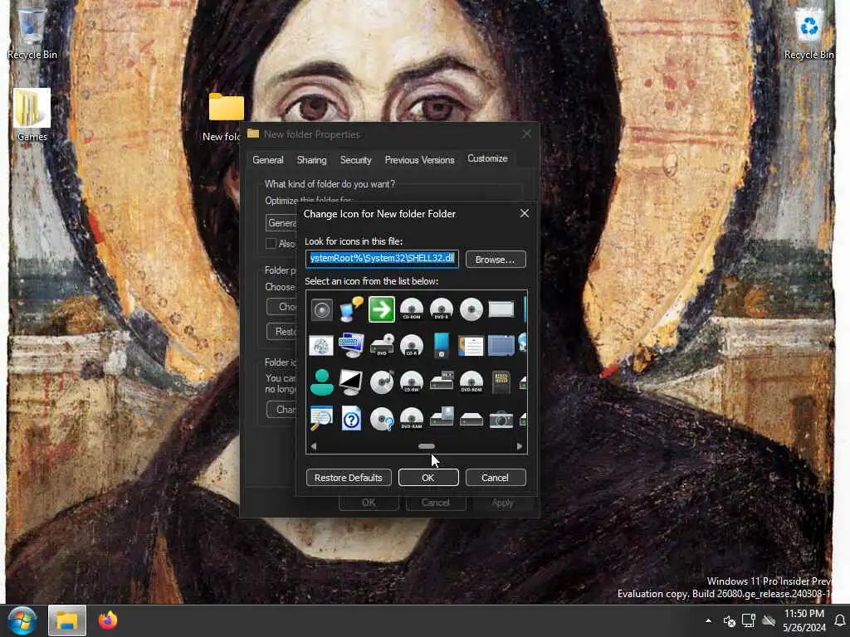Viewport: 850px width, 637px height.
Task: Toggle the 'Also apply' checkbox in Properties
Action: click(271, 243)
